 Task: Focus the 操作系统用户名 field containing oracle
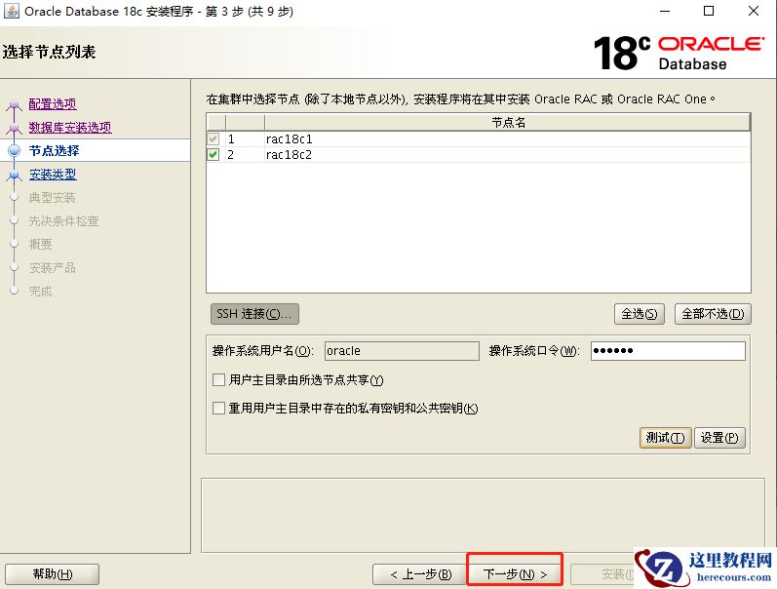pos(402,351)
